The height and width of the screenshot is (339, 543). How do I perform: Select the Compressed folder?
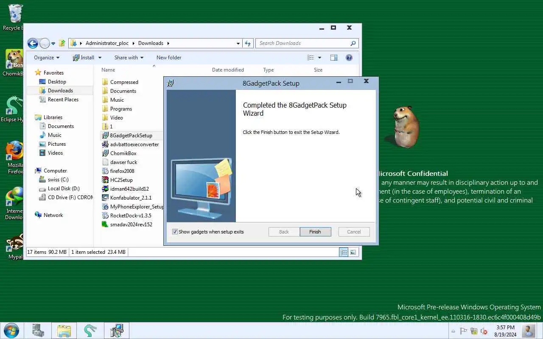[x=124, y=82]
